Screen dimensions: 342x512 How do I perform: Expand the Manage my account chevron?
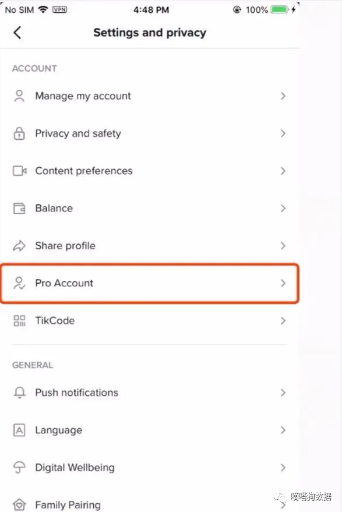(283, 96)
